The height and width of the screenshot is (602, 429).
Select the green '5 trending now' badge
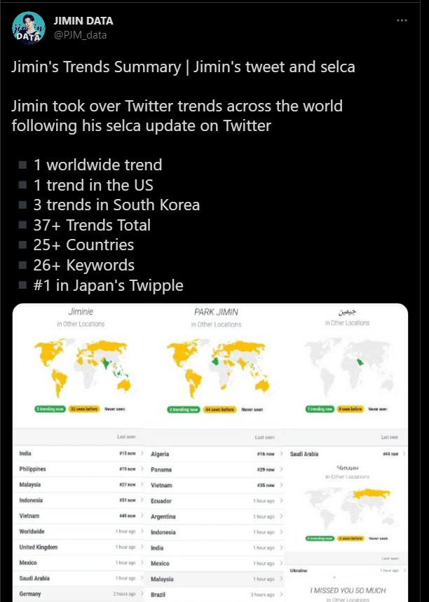coord(50,409)
